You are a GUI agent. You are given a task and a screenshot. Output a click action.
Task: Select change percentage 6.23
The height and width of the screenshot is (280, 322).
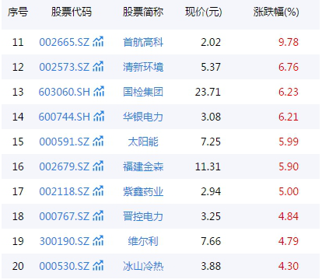tap(289, 92)
